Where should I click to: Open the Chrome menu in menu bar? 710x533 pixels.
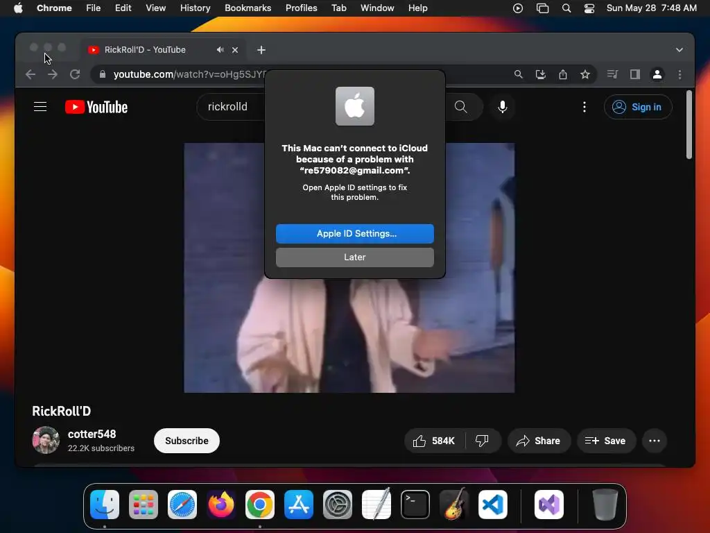(54, 8)
